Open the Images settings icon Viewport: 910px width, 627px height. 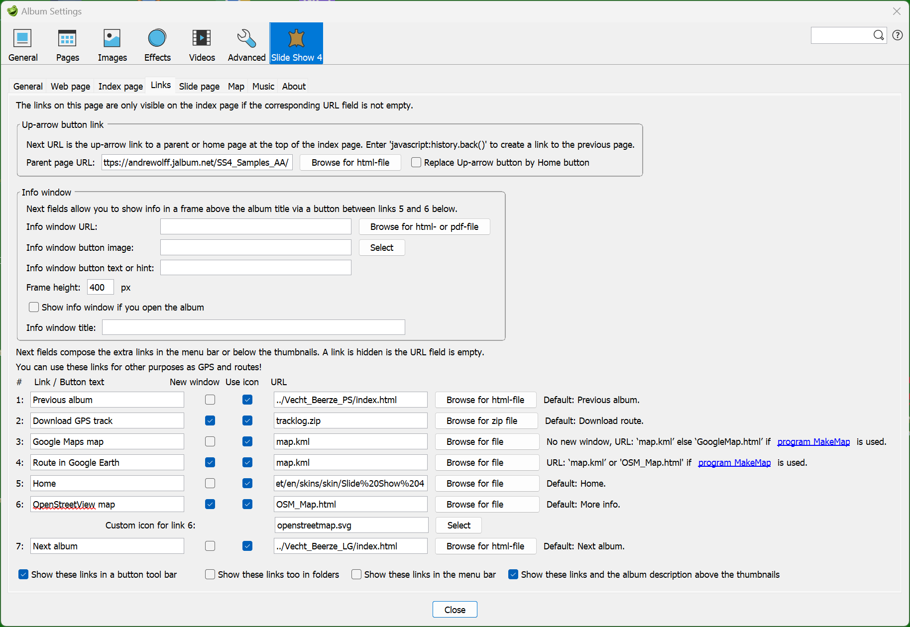click(112, 44)
